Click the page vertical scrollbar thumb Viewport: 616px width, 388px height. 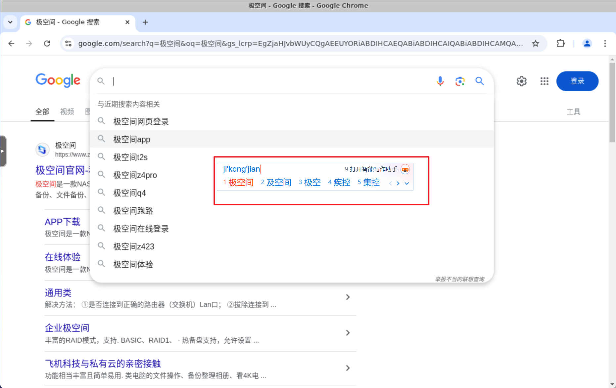(x=612, y=103)
